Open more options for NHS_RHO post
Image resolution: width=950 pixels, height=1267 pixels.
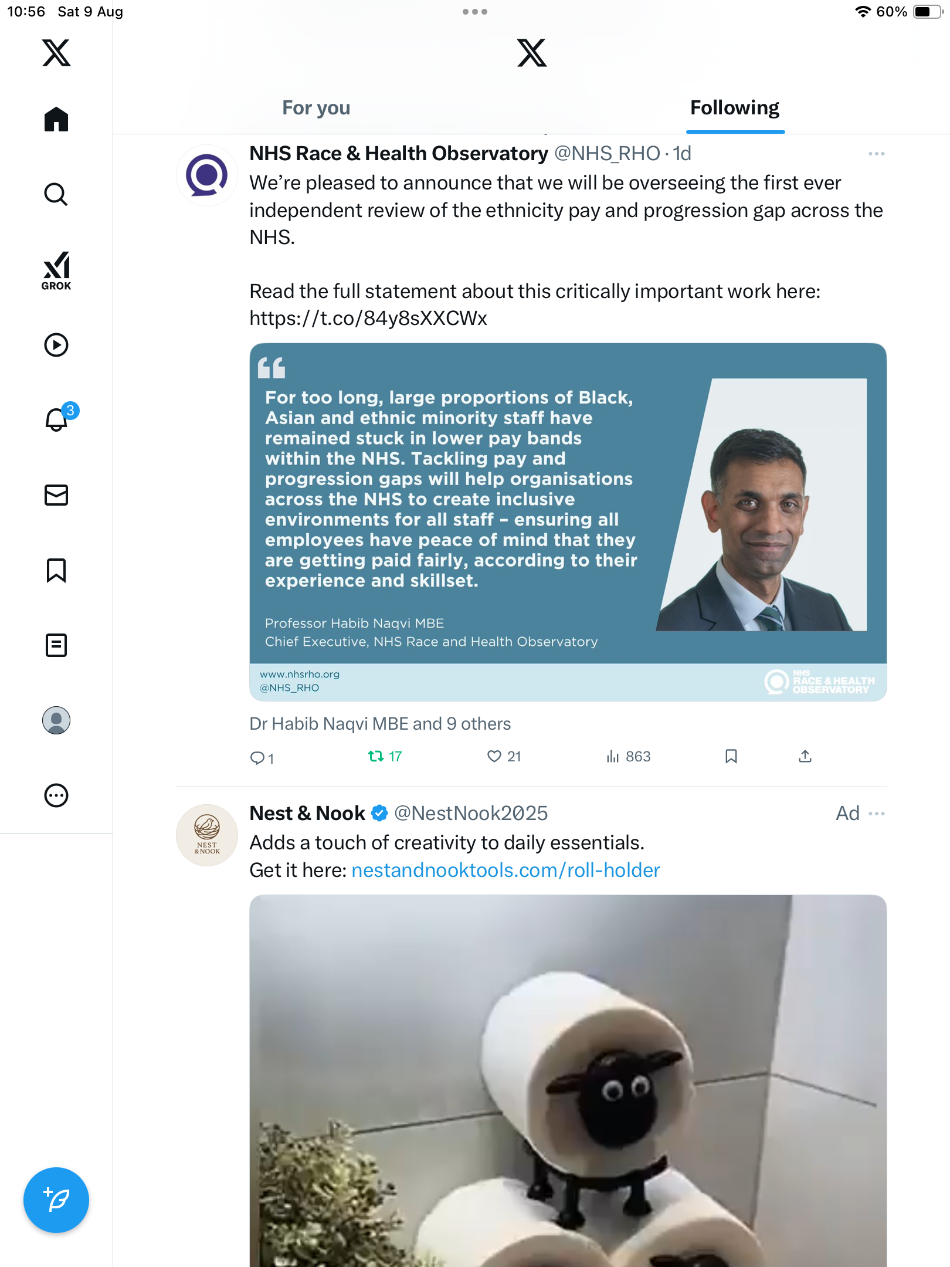pos(876,154)
